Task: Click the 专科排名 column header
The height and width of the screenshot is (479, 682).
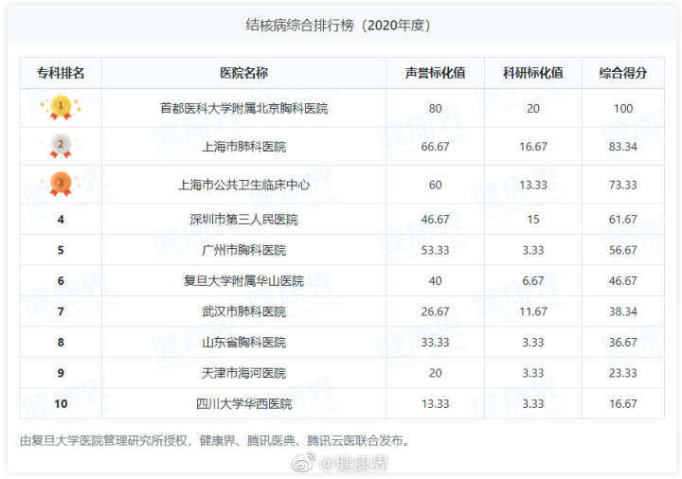Action: pyautogui.click(x=61, y=73)
